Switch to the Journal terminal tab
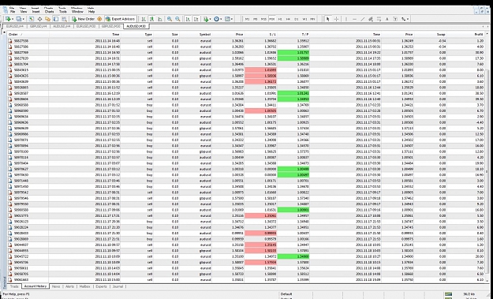 pyautogui.click(x=118, y=286)
